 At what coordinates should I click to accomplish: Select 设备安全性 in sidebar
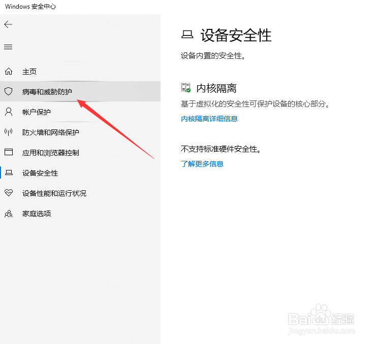tap(80, 173)
